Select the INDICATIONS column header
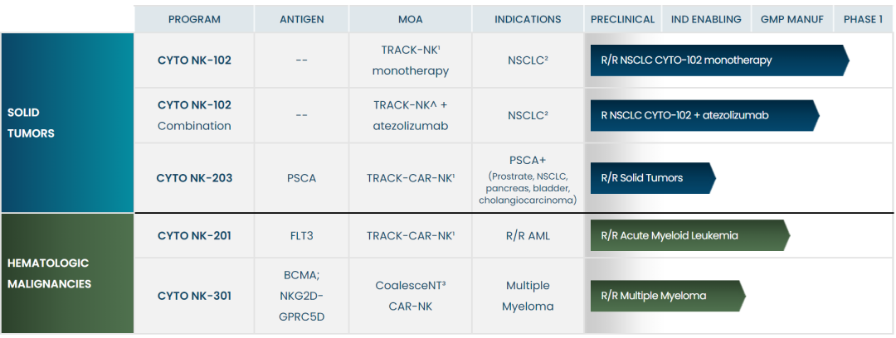This screenshot has width=896, height=338. pyautogui.click(x=528, y=19)
